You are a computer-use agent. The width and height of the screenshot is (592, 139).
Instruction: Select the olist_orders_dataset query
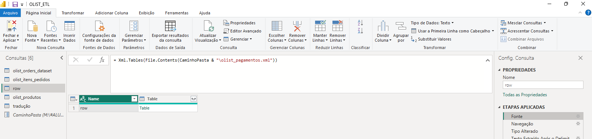[33, 70]
